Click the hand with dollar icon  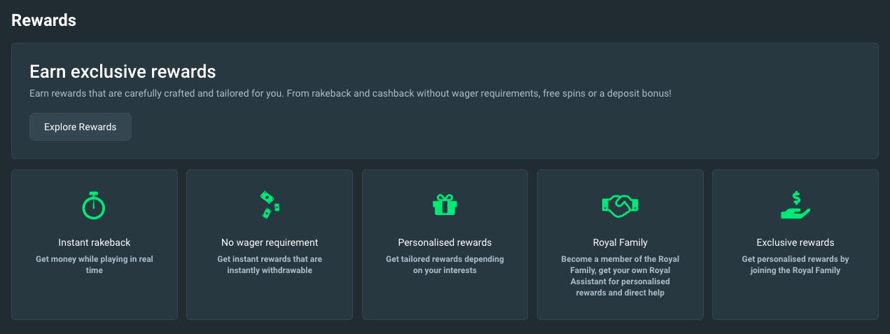tap(795, 204)
